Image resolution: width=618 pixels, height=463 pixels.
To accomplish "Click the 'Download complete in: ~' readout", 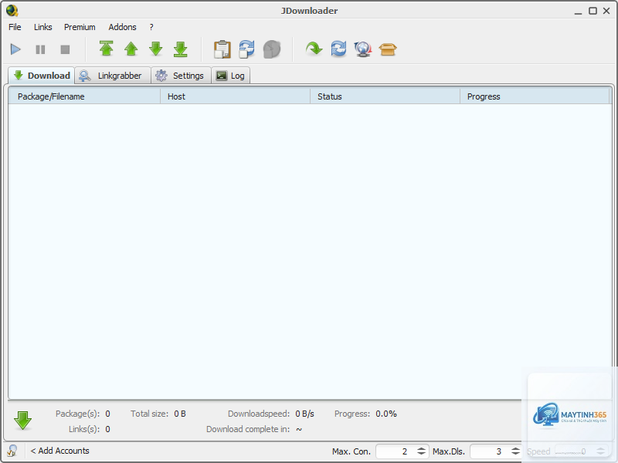I will (x=254, y=429).
